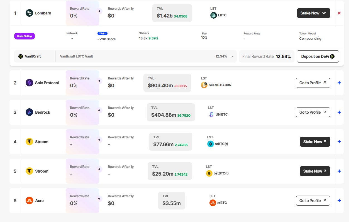Click the bstBTC(t) token icon
Image resolution: width=349 pixels, height=222 pixels.
(x=209, y=173)
